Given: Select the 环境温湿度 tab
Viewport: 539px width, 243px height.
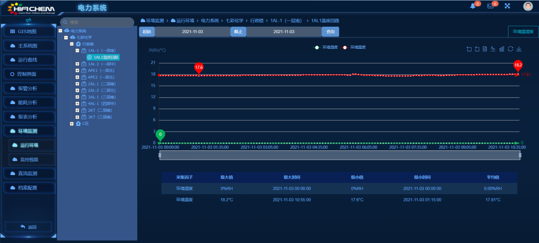Looking at the screenshot, I should [x=523, y=32].
